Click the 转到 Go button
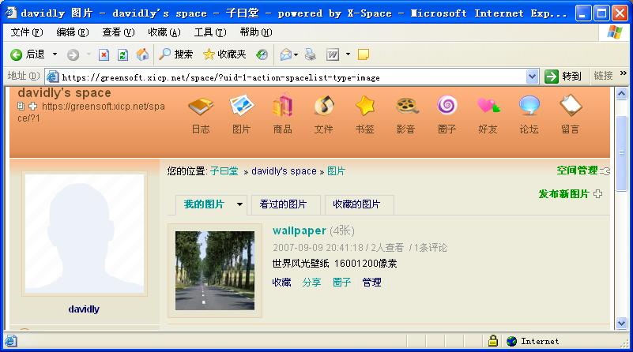The height and width of the screenshot is (352, 633). pyautogui.click(x=563, y=77)
